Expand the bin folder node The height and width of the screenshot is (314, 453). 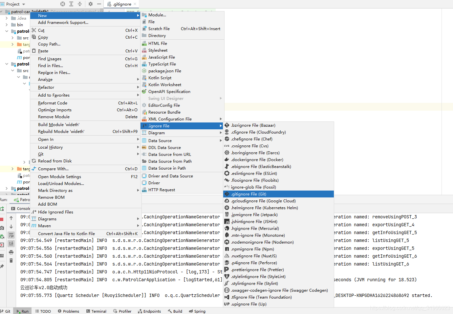(x=7, y=25)
